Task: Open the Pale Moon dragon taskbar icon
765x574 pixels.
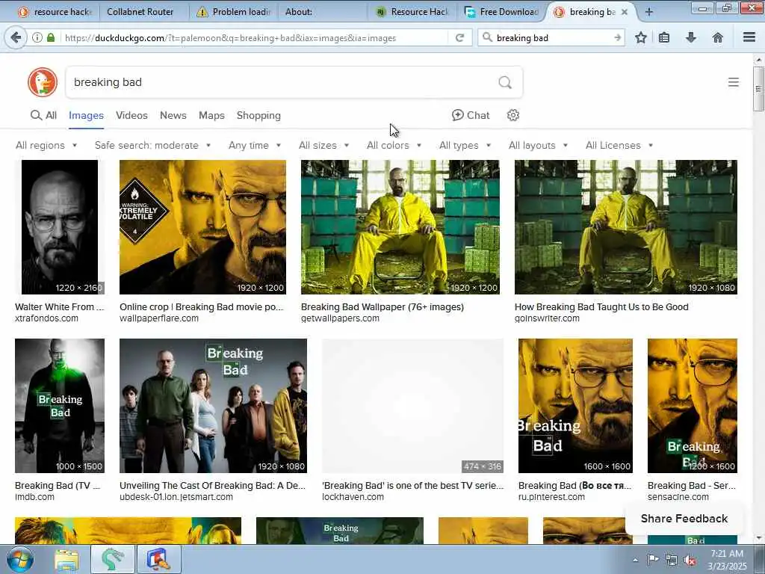Action: point(112,559)
